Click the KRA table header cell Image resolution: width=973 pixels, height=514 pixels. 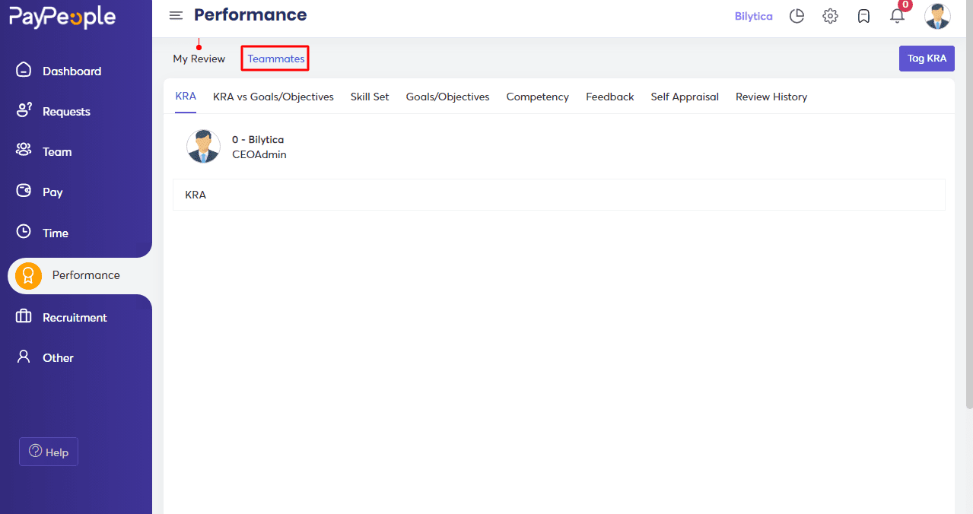coord(559,195)
